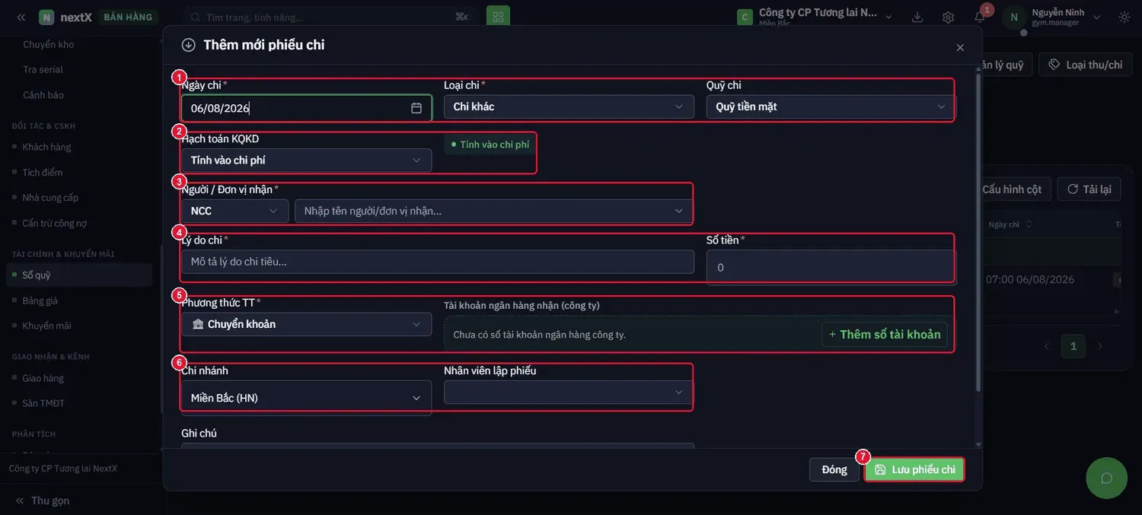The image size is (1142, 515).
Task: Open the notifications bell
Action: (x=979, y=17)
